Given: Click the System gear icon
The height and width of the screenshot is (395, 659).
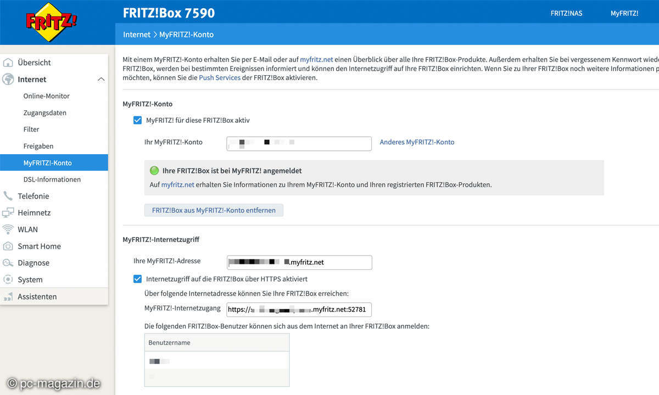Looking at the screenshot, I should tap(8, 280).
